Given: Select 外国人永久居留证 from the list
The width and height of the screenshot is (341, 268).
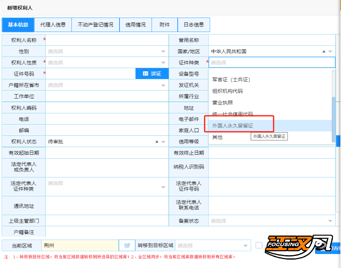Looking at the screenshot, I should coord(233,126).
